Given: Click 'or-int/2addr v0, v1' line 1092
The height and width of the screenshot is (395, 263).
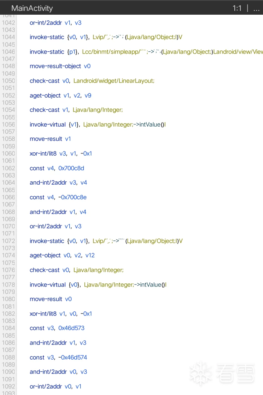Looking at the screenshot, I should click(x=55, y=386).
